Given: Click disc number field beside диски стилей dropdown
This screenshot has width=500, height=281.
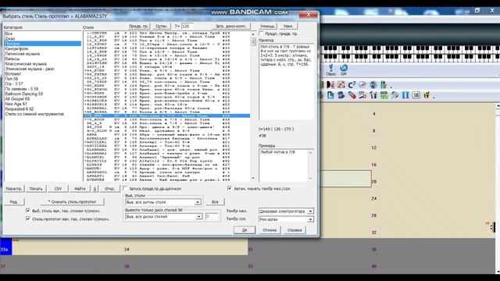Looking at the screenshot, I should [212, 217].
